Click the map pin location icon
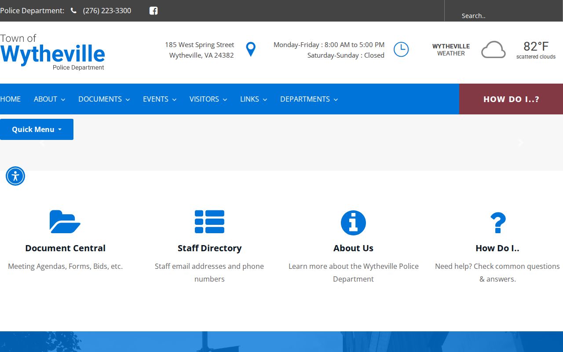 tap(251, 49)
